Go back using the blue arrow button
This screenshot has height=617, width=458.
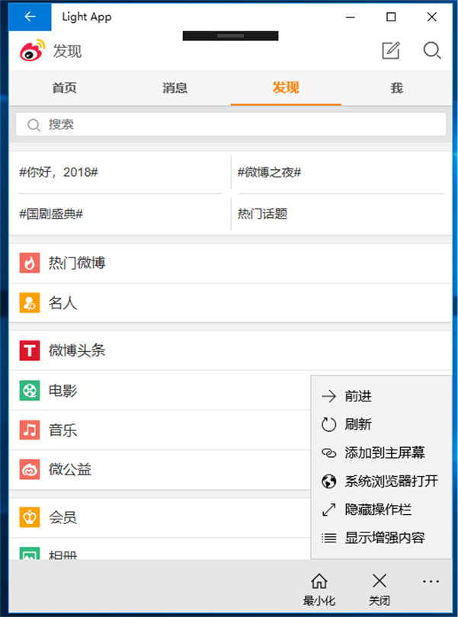click(x=30, y=17)
